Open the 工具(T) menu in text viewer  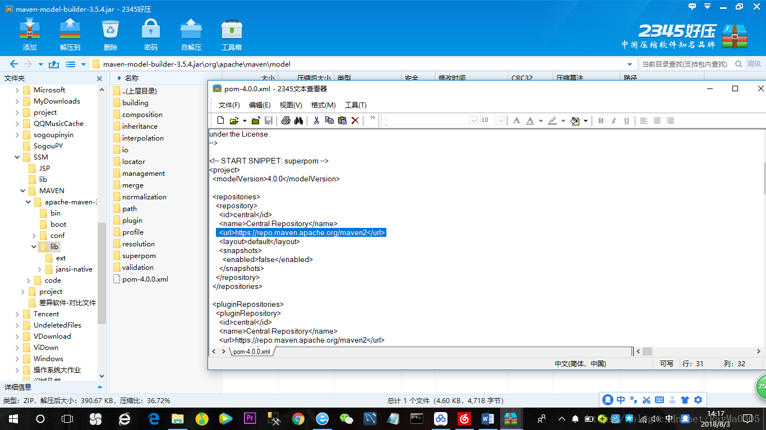356,105
